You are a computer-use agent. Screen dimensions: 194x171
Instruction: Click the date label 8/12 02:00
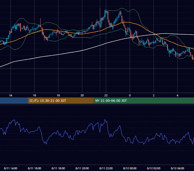[154, 168]
